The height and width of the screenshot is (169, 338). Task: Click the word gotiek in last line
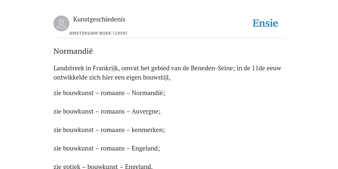[x=68, y=167]
